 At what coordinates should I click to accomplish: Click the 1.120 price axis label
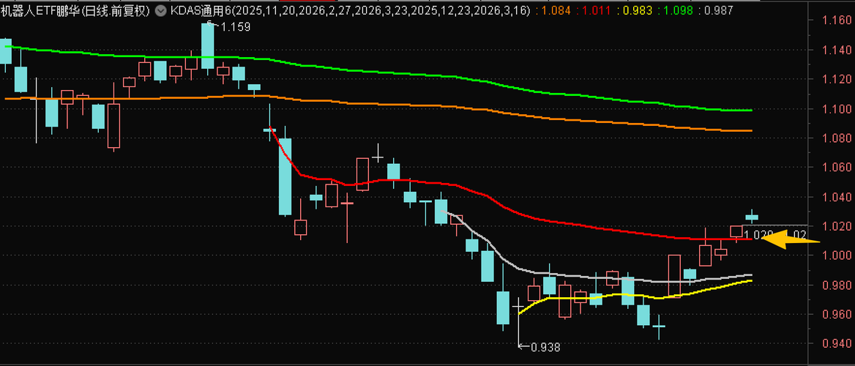[836, 80]
